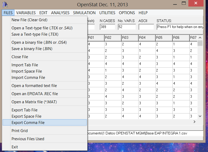The image size is (208, 152).
Task: Click the grid scroll down arrow
Action: point(200,116)
